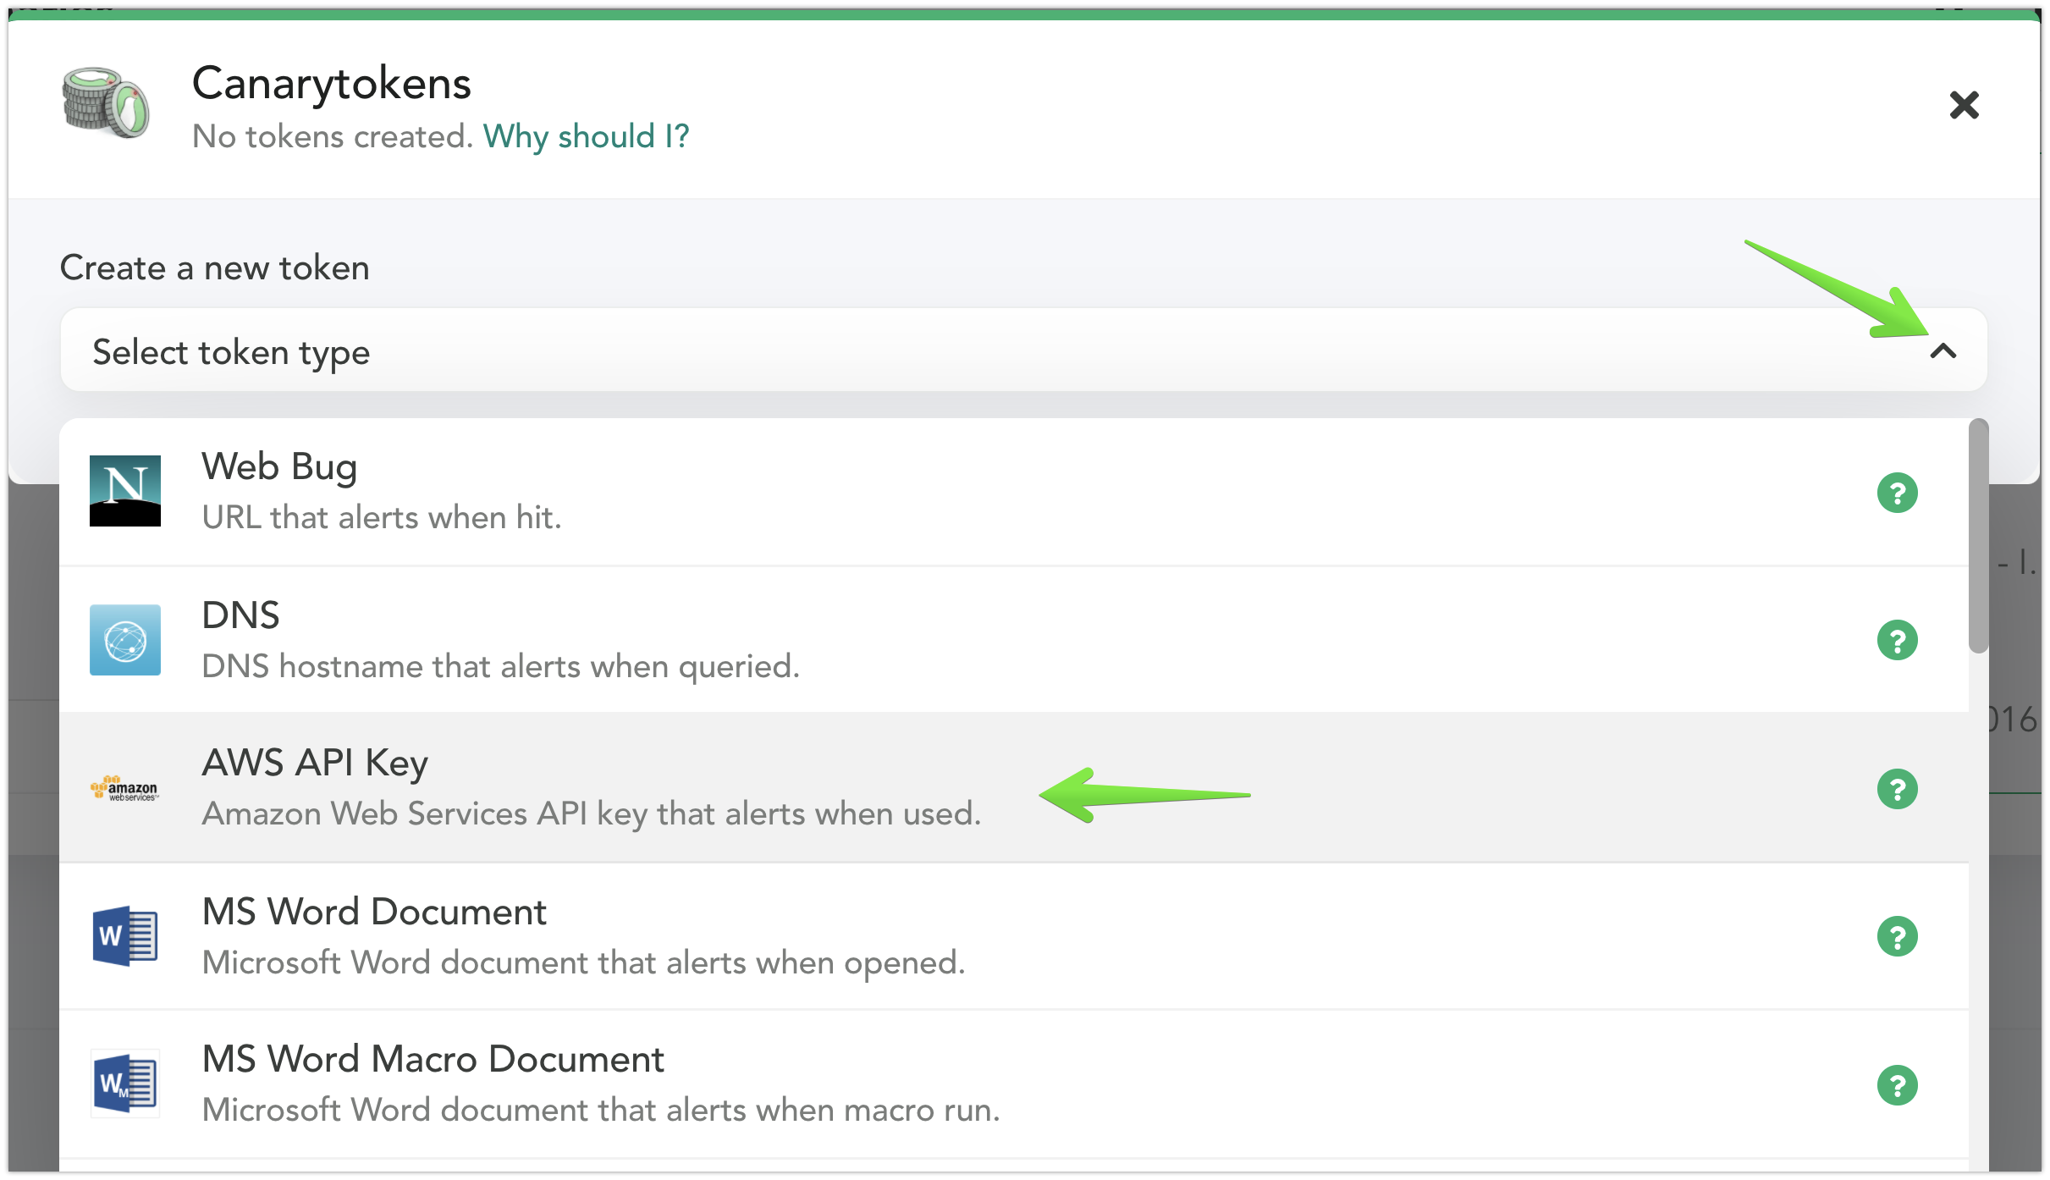Click the 'No tokens created.' text
The image size is (2050, 1180).
tap(333, 136)
